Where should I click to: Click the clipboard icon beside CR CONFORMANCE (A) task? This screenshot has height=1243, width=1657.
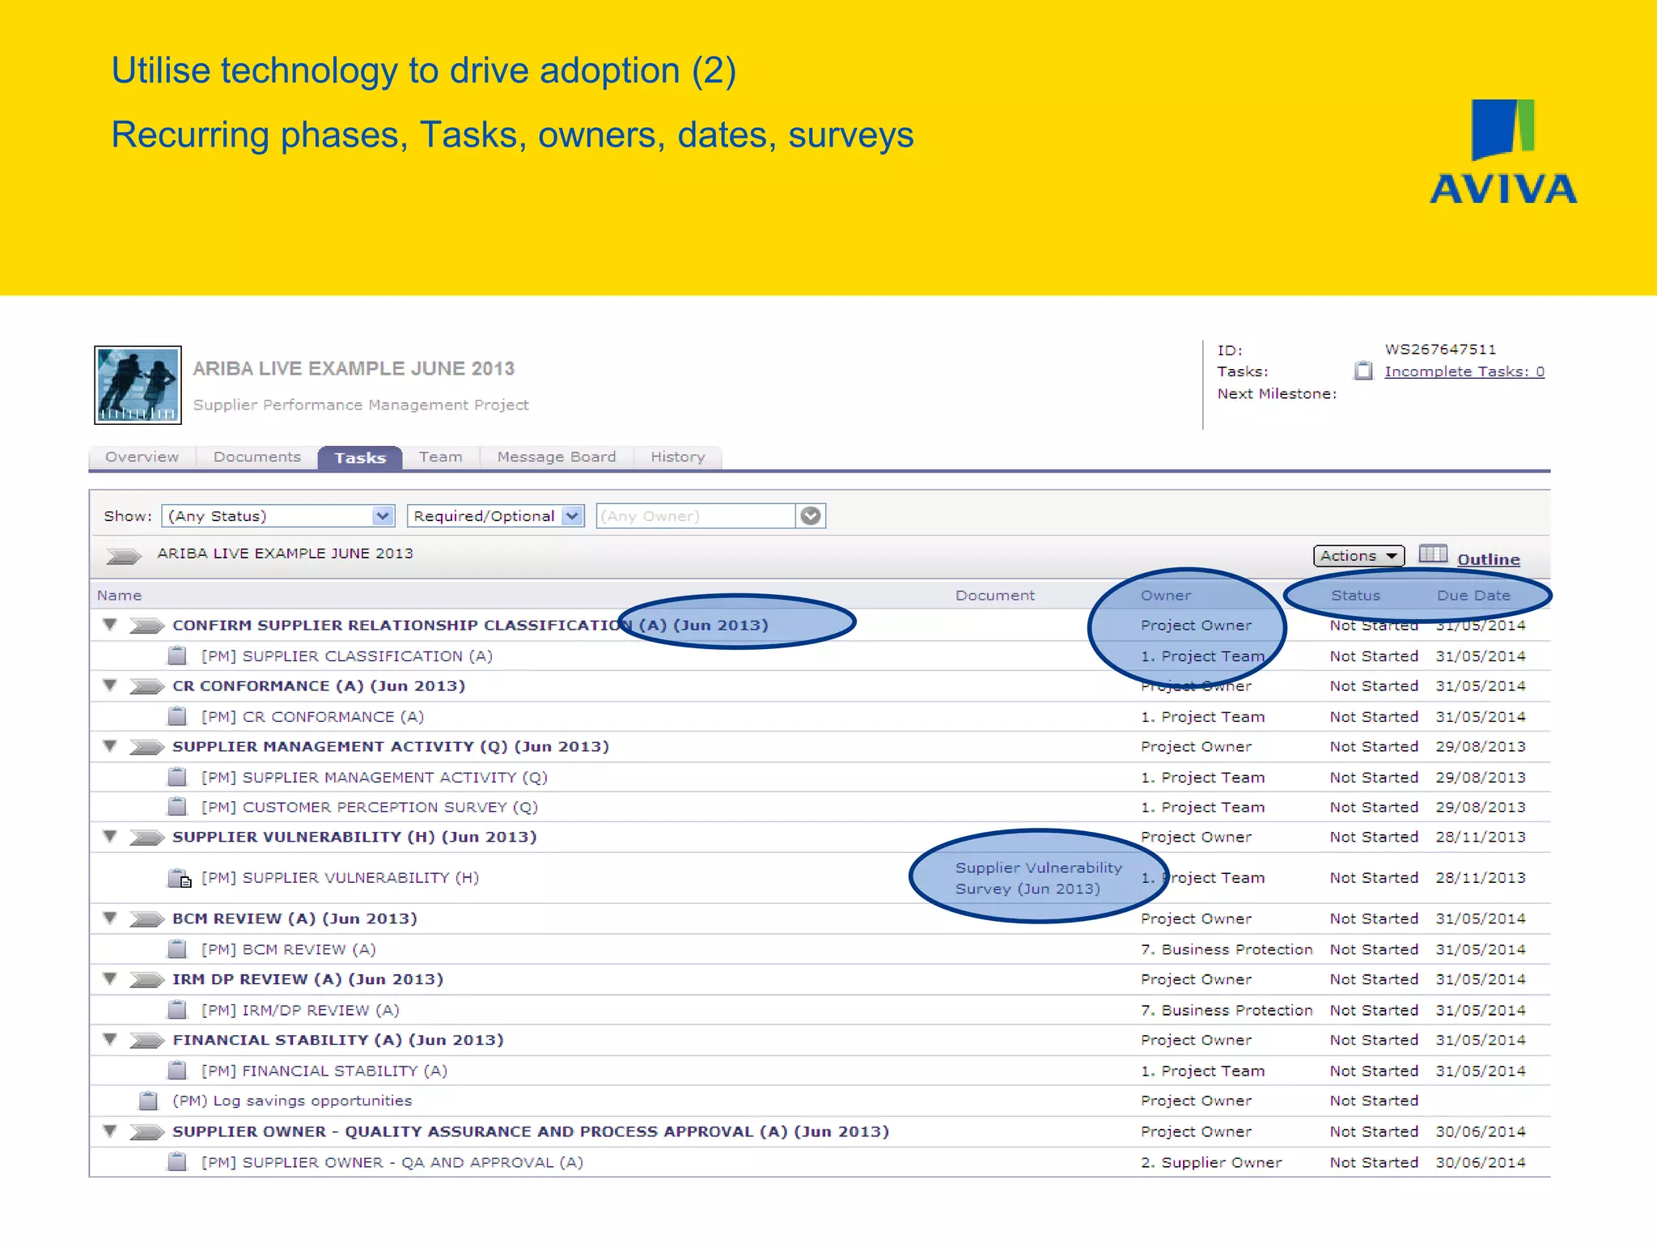pyautogui.click(x=177, y=716)
